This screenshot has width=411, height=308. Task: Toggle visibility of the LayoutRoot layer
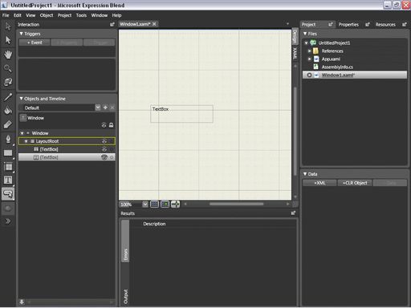click(104, 141)
